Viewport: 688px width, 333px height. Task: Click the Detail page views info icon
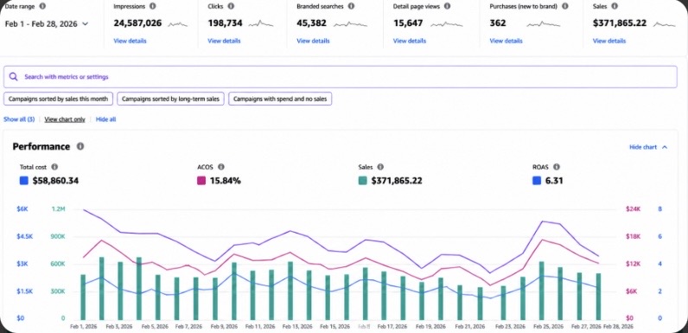447,6
